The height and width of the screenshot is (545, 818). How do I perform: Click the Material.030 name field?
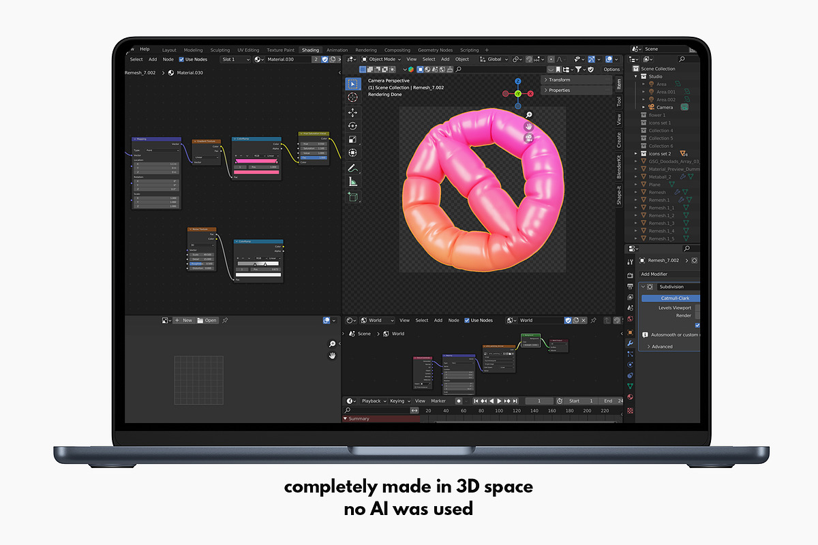point(288,59)
